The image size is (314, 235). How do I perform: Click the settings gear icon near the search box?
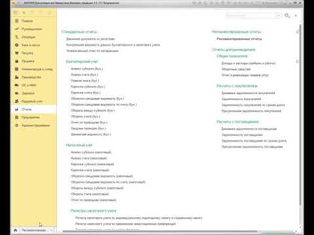pyautogui.click(x=287, y=16)
